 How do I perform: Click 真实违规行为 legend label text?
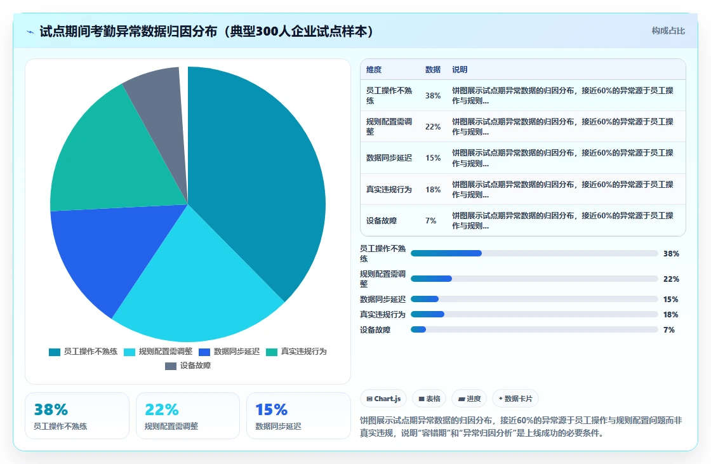point(304,352)
